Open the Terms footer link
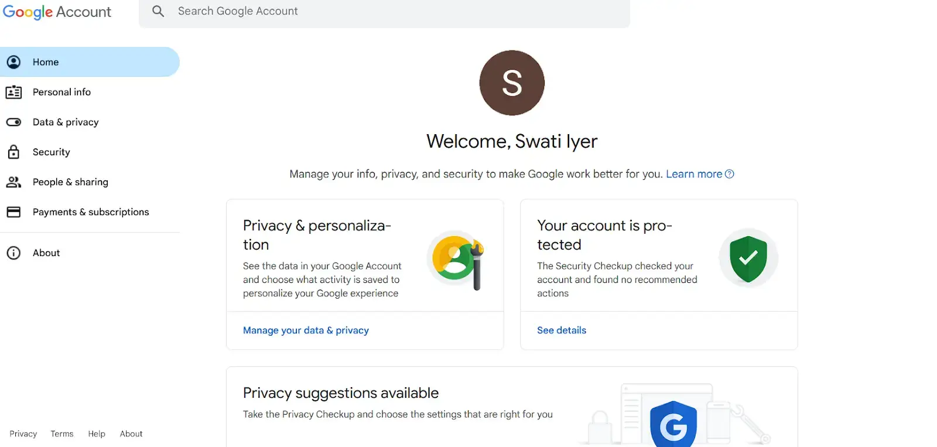Screen dimensions: 937x447 [x=61, y=434]
